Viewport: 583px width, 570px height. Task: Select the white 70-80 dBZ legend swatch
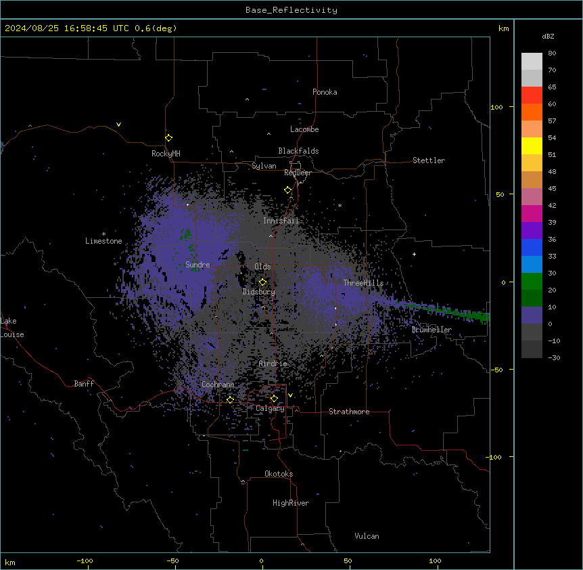point(532,62)
